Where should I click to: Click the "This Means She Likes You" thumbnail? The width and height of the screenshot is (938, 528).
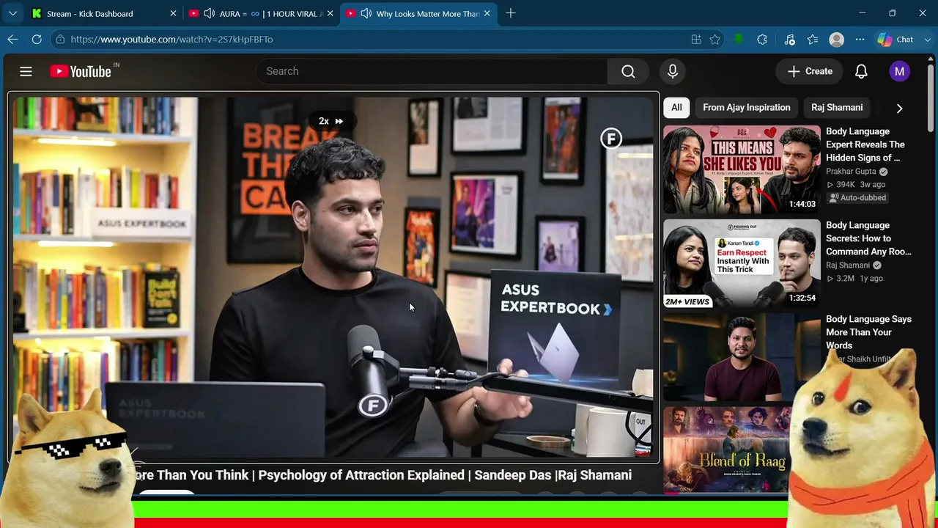tap(742, 169)
